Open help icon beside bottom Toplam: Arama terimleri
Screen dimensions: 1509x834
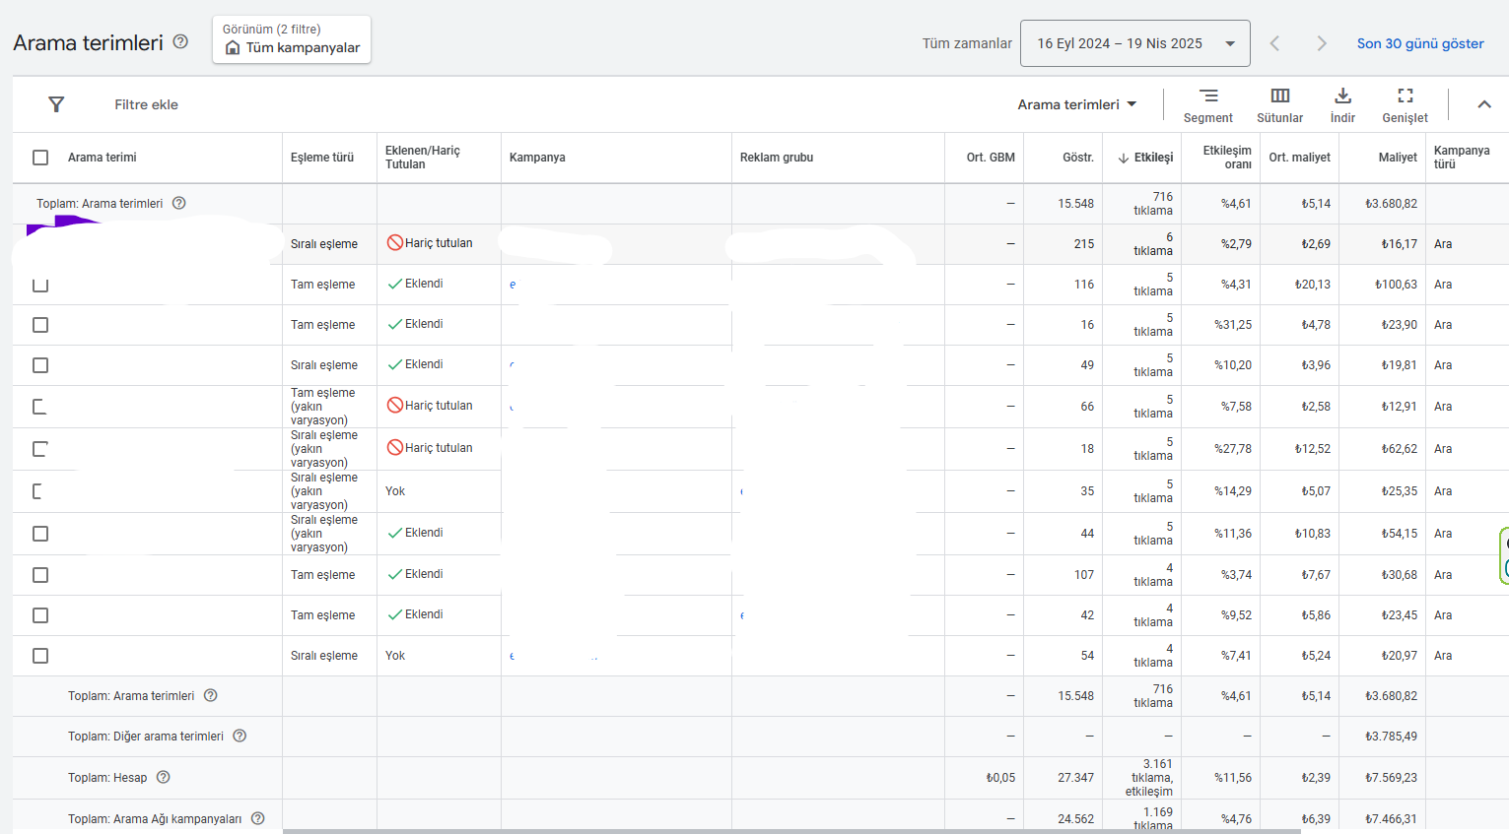[211, 695]
